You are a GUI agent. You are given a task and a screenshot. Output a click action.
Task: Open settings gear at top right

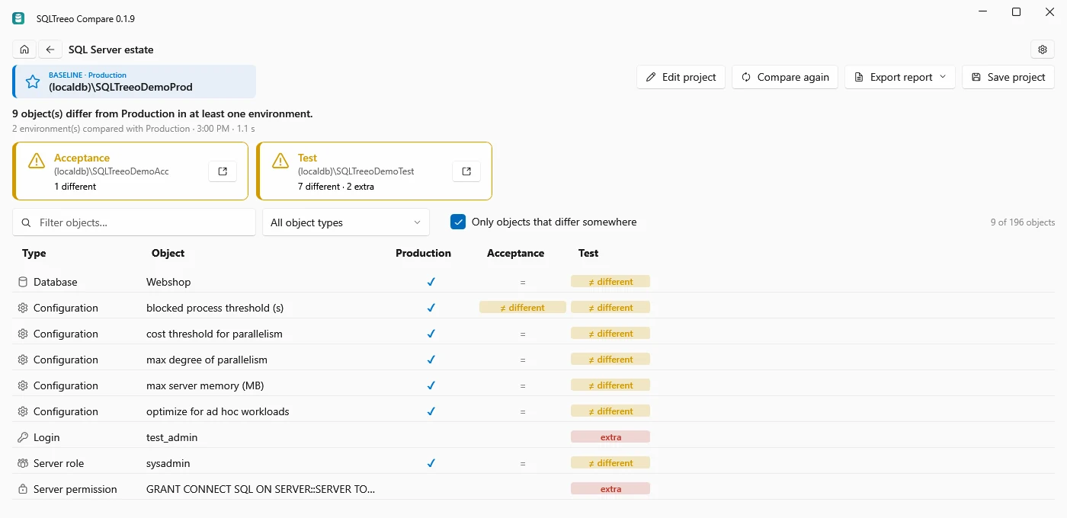(x=1043, y=50)
